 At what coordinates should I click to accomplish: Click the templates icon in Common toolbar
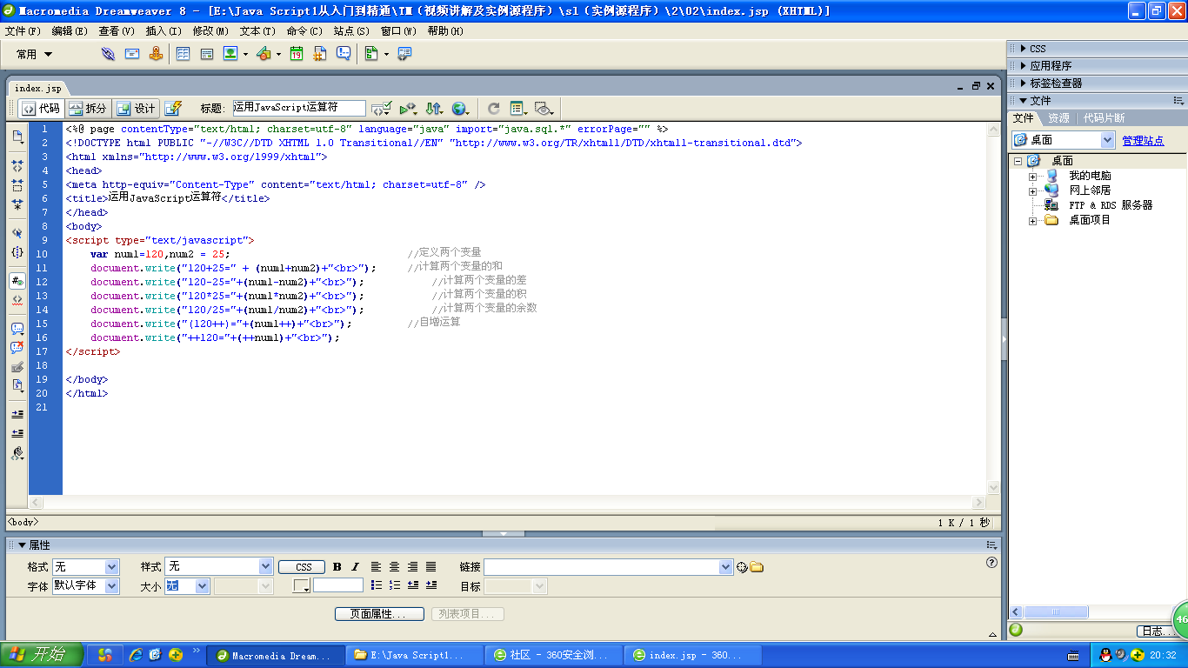pyautogui.click(x=372, y=54)
